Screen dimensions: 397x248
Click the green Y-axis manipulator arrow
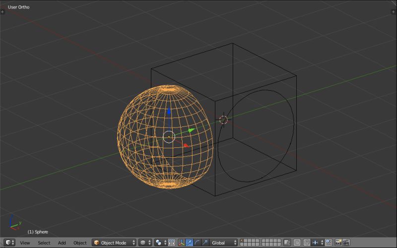[192, 130]
